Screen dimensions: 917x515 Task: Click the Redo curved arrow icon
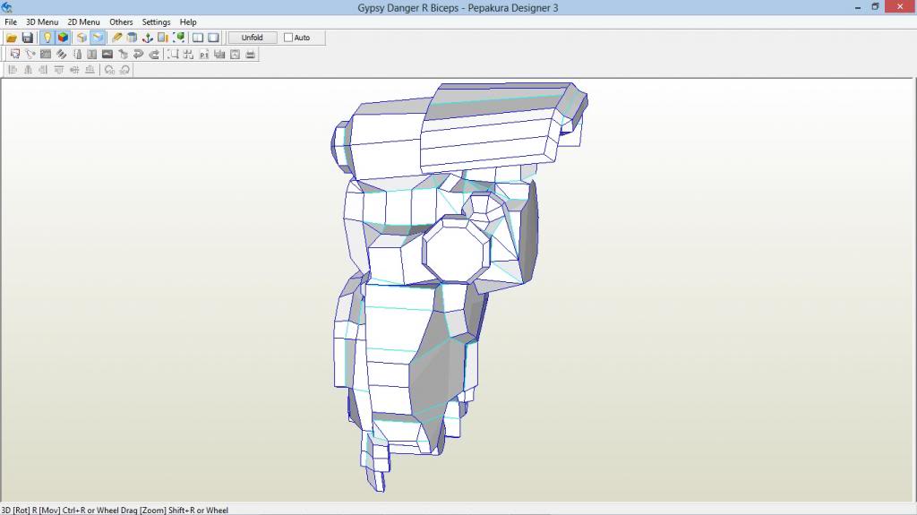point(154,55)
